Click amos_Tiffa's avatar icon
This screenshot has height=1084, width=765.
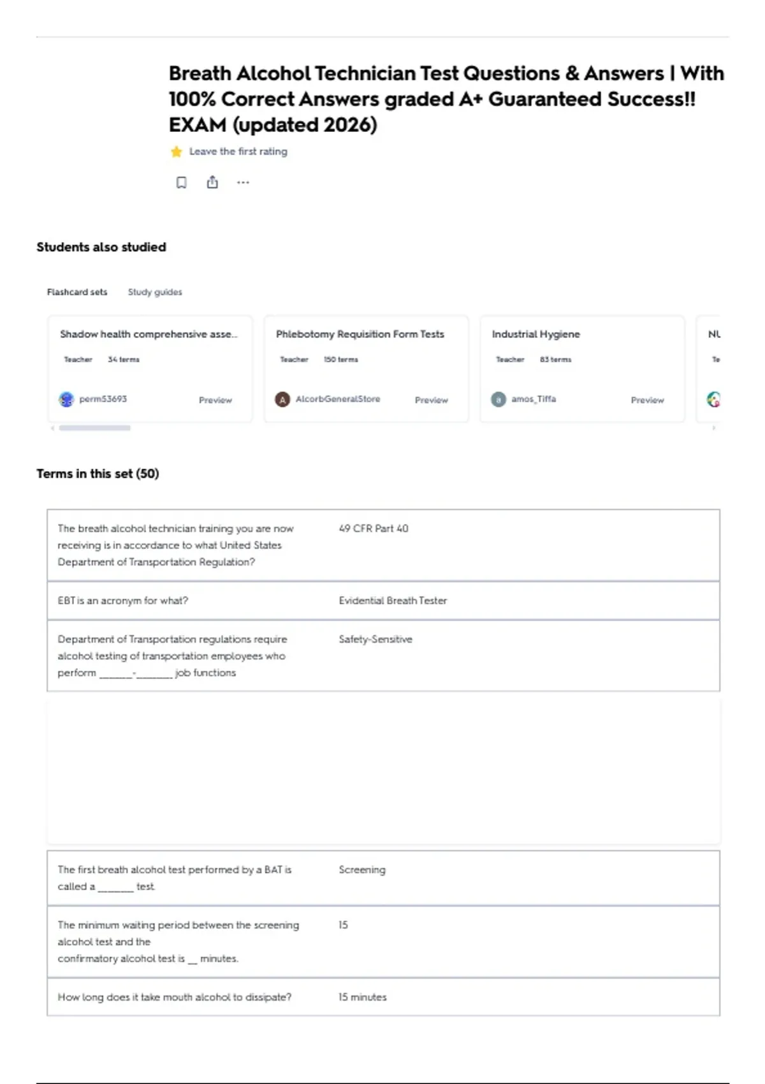tap(499, 399)
